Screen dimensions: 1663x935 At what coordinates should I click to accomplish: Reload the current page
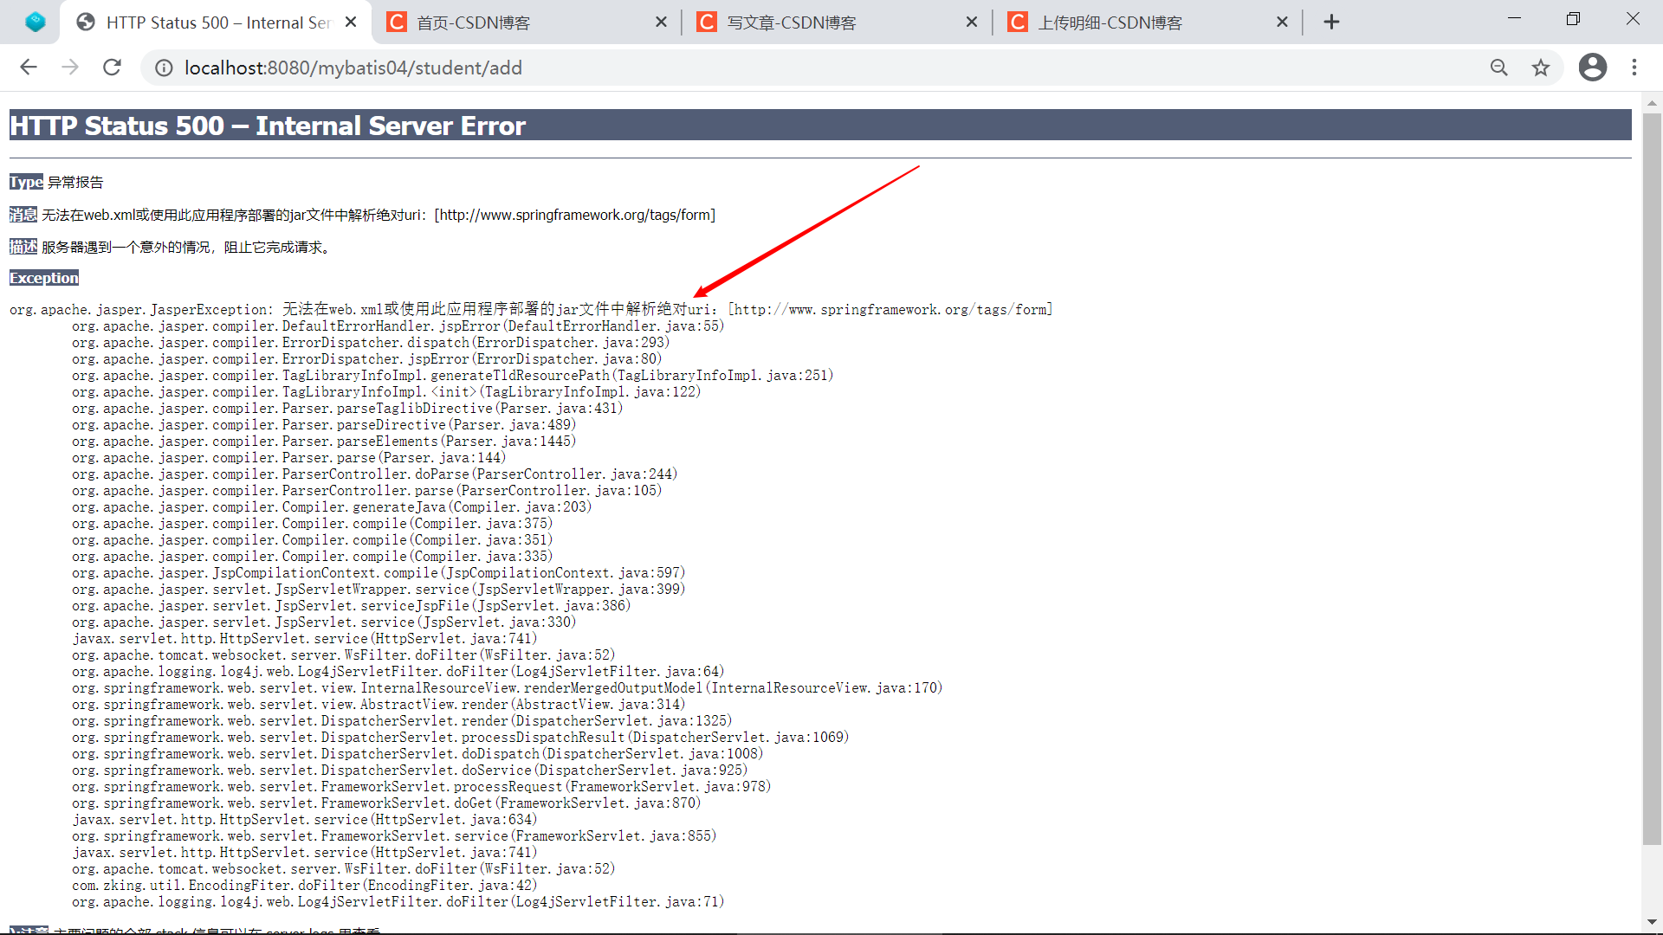point(112,67)
